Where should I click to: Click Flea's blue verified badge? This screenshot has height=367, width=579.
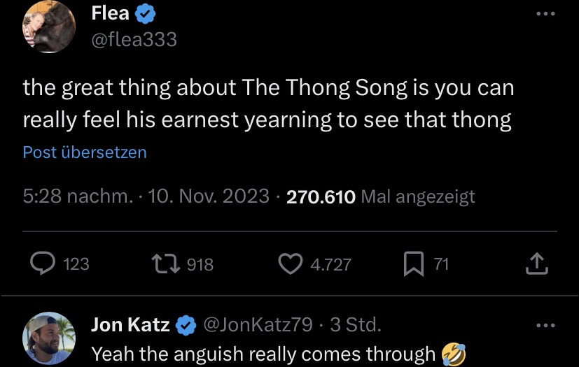point(145,13)
